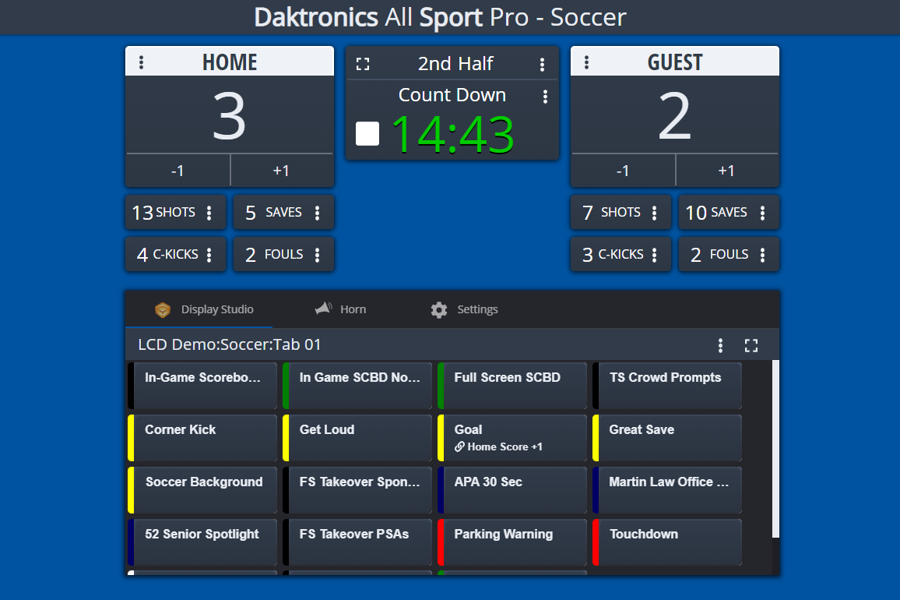Click the Settings gear icon
The image size is (900, 600).
439,309
